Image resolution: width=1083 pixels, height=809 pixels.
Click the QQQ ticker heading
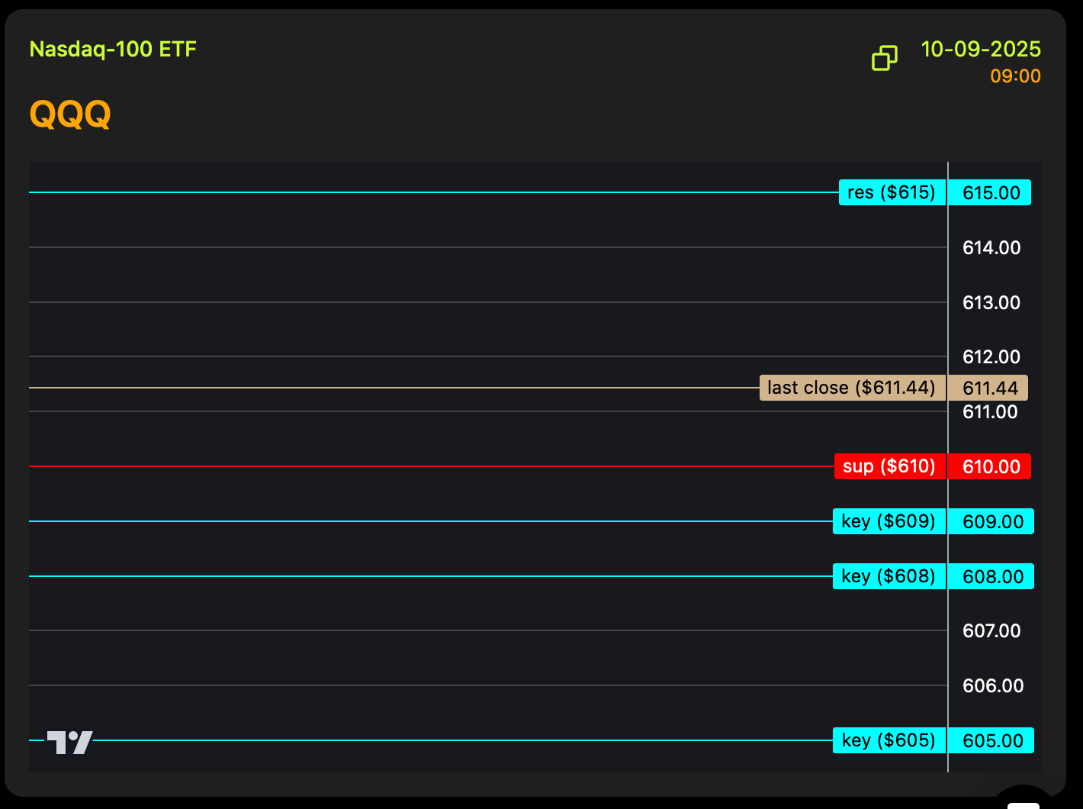pyautogui.click(x=70, y=114)
